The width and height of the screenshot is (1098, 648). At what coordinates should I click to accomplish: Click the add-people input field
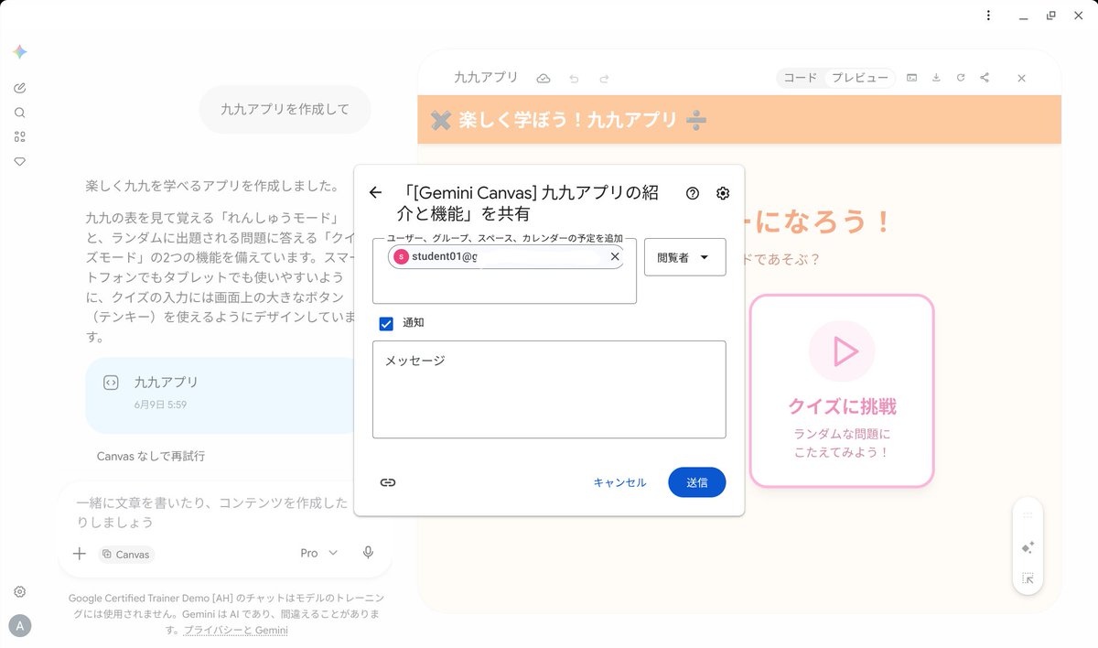(504, 271)
